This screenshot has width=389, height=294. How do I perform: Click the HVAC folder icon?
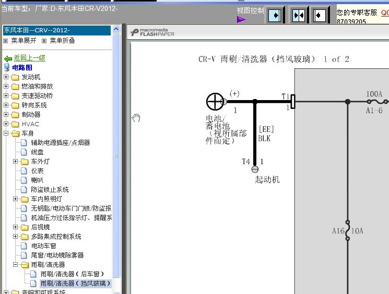[x=15, y=124]
